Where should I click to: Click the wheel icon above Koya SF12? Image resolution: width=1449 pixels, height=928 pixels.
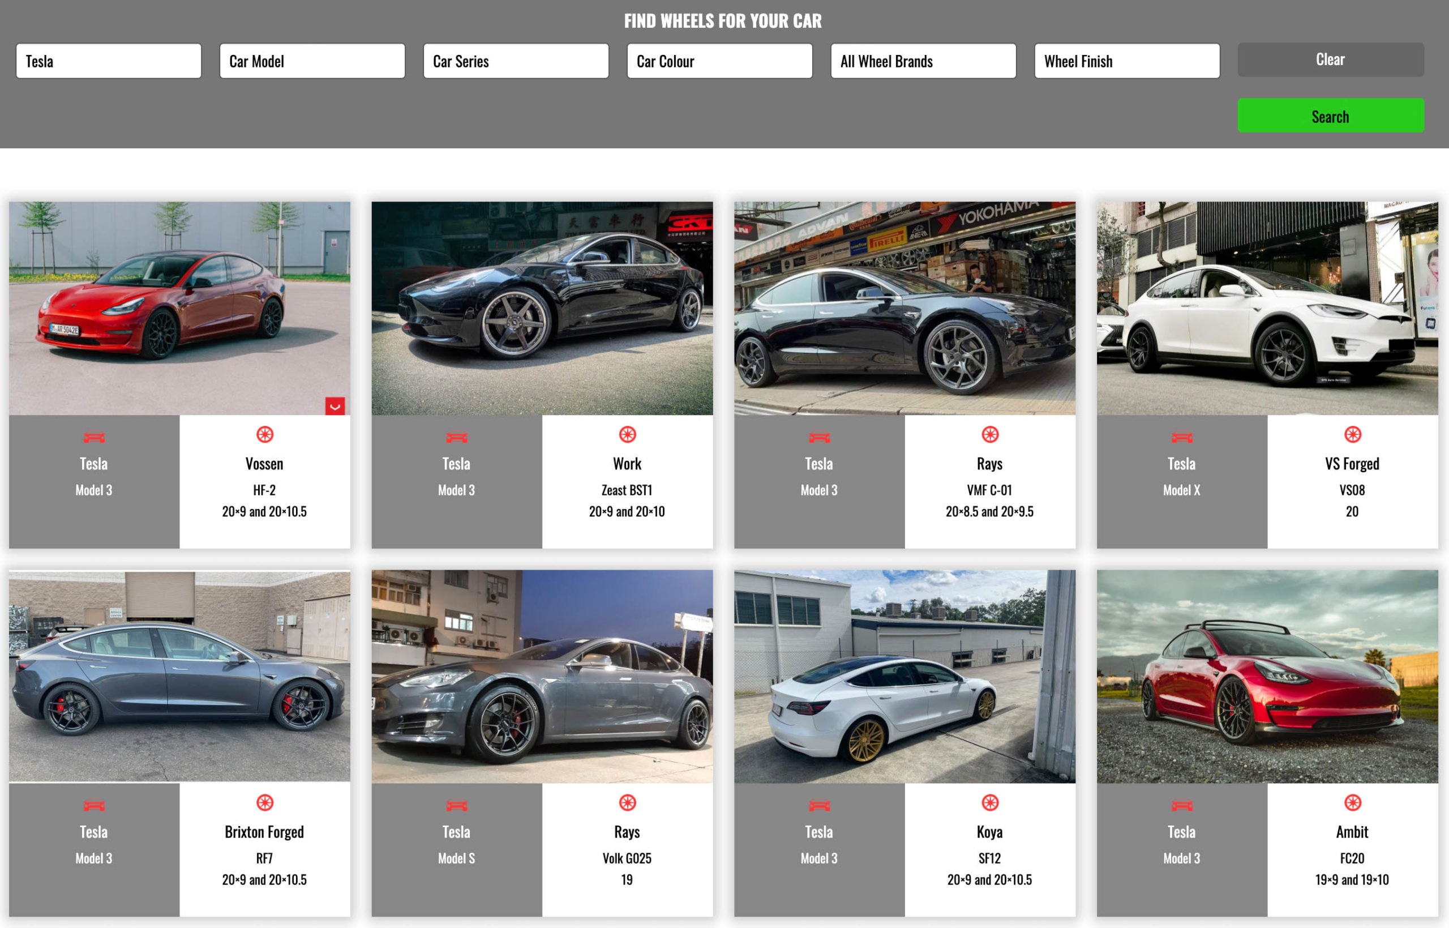(989, 803)
